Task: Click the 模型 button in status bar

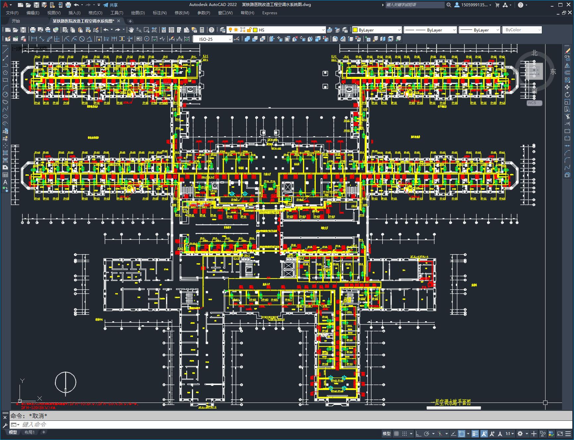Action: tap(386, 433)
